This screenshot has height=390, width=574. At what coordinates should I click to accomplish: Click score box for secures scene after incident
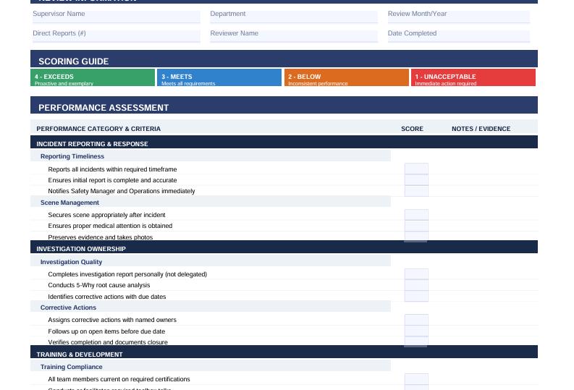(x=416, y=215)
